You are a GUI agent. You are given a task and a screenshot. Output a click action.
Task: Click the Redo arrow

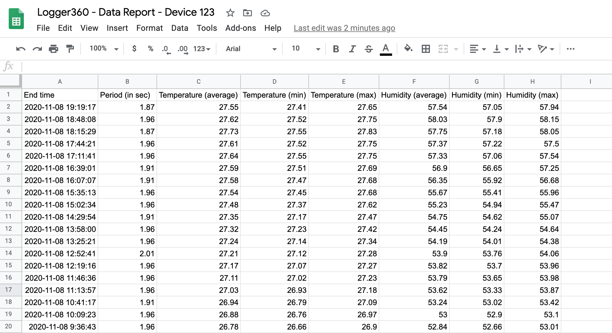pyautogui.click(x=37, y=49)
